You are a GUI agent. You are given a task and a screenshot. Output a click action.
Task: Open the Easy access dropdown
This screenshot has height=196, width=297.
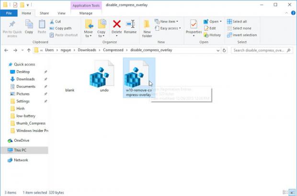170,28
